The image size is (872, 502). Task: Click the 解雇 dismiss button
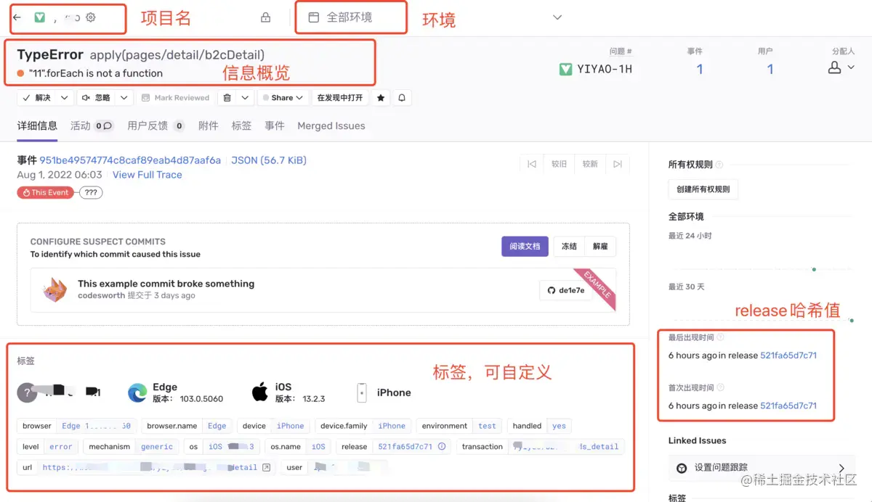pyautogui.click(x=600, y=246)
